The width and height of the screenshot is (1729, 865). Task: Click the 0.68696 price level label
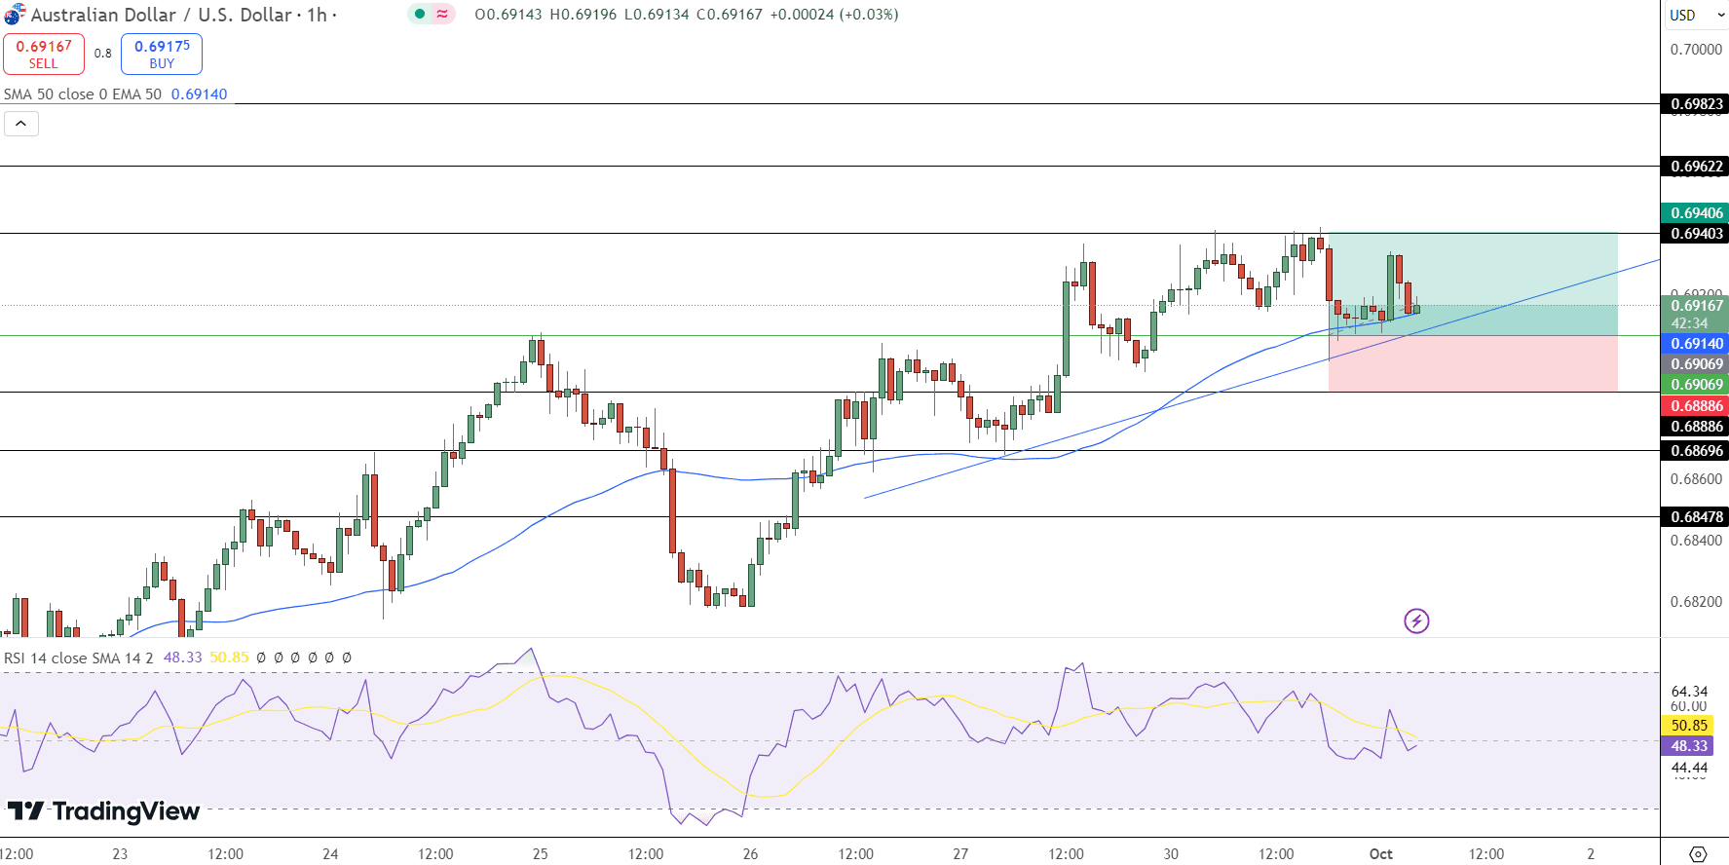pyautogui.click(x=1696, y=450)
